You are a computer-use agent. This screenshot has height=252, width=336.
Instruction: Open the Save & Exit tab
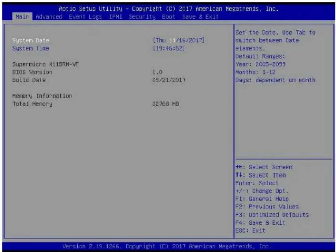coord(200,17)
